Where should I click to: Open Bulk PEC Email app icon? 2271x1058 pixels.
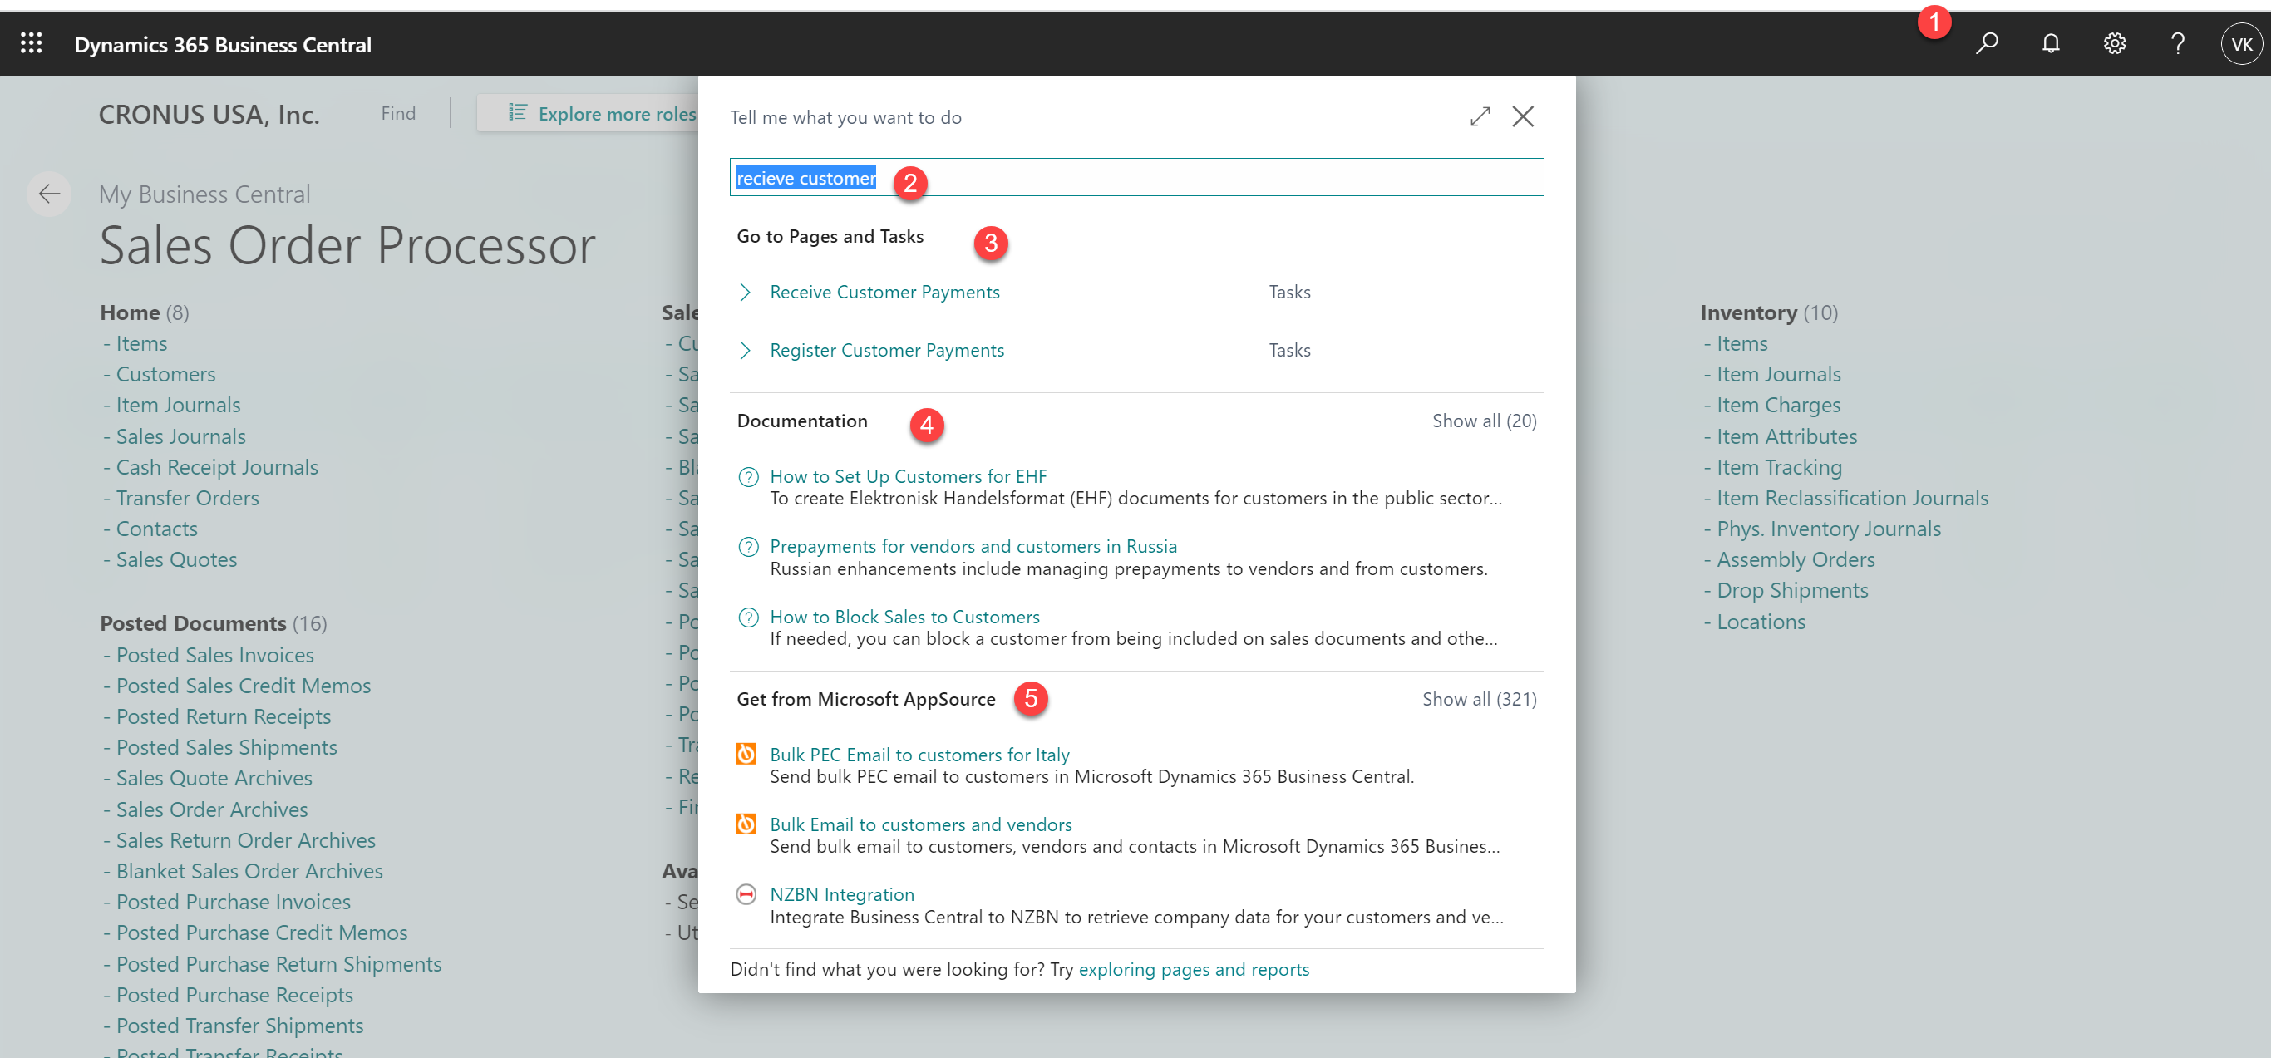[x=746, y=754]
